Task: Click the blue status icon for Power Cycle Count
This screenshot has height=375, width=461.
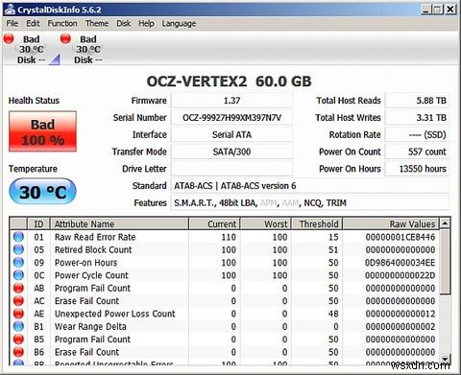Action: click(x=18, y=275)
